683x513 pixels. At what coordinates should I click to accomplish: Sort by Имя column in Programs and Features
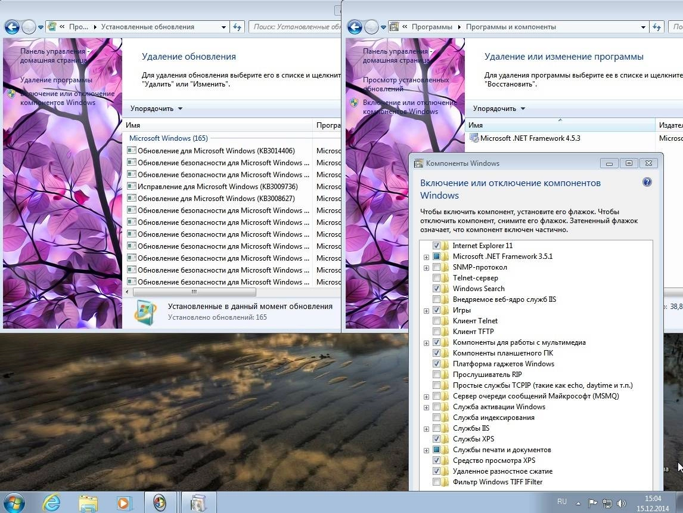click(560, 125)
